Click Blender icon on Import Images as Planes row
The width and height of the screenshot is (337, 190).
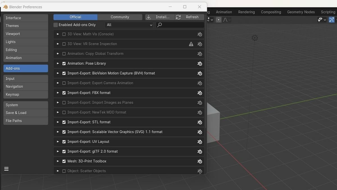click(200, 102)
